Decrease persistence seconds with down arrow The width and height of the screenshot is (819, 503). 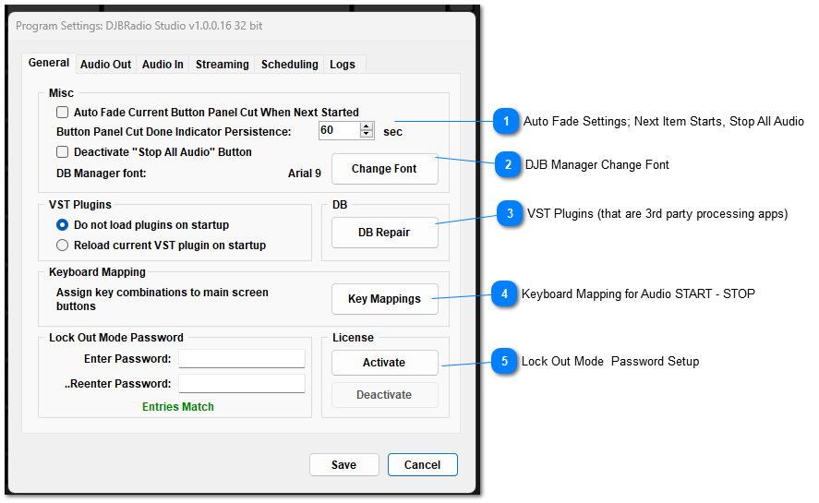click(367, 134)
